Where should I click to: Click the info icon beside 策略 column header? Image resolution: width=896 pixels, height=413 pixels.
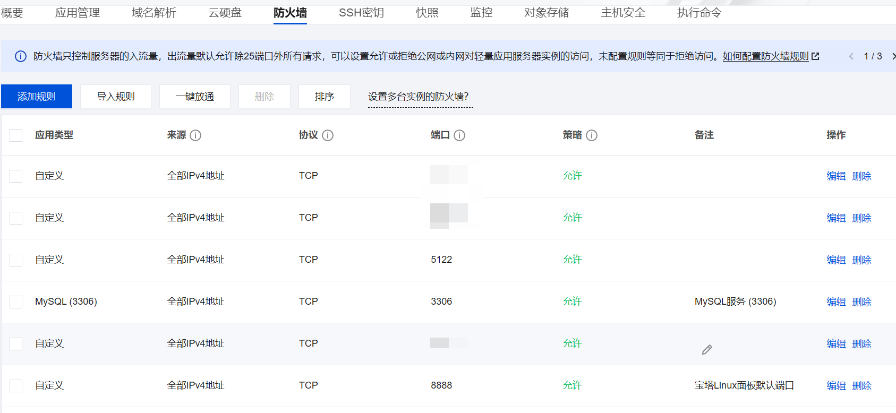tap(592, 135)
